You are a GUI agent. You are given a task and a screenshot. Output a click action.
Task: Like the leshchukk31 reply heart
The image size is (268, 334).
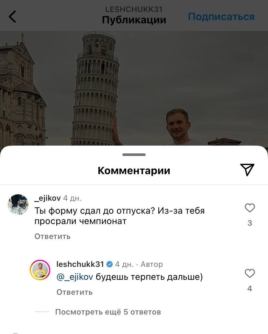[250, 273]
